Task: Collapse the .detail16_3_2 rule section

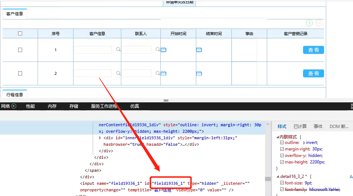Action: tap(278, 176)
